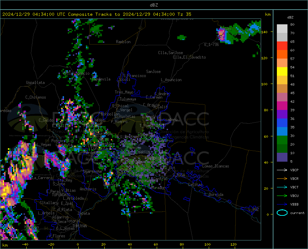The image size is (308, 249).
Task: Choose the bright green 20-30 dBZ swatch
Action: click(282, 140)
